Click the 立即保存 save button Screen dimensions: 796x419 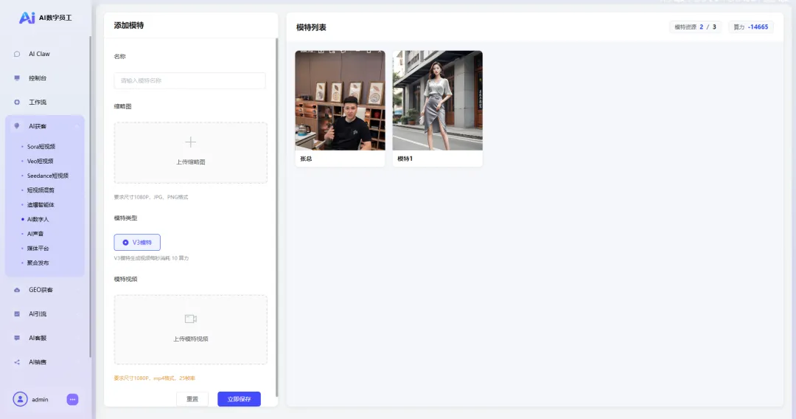[239, 399]
